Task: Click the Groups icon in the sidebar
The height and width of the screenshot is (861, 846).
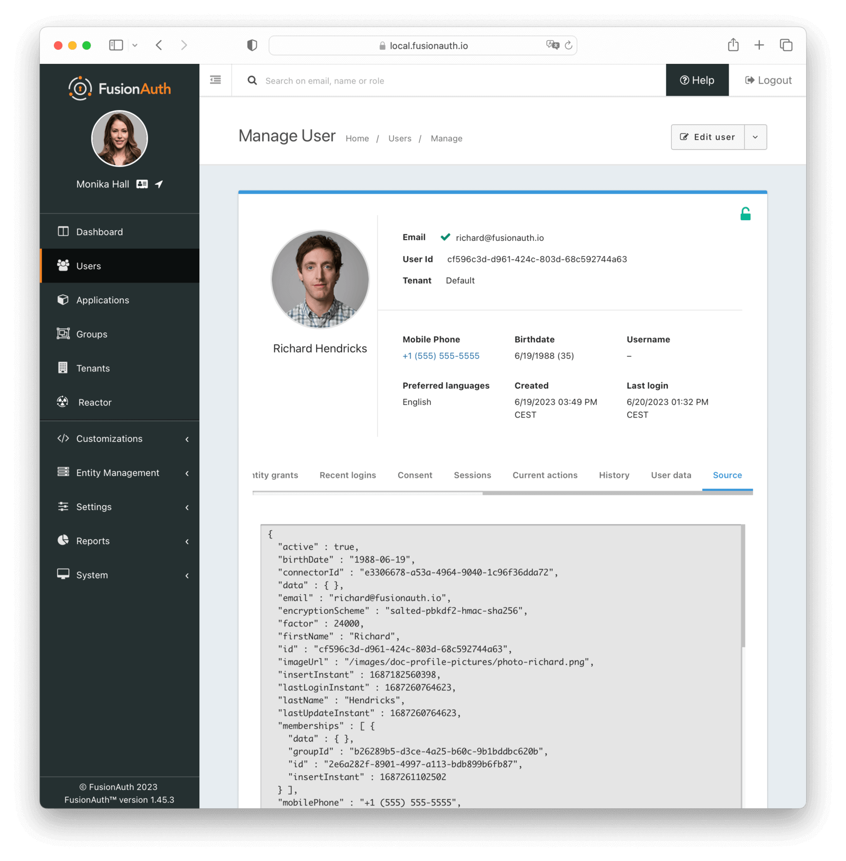Action: click(x=63, y=333)
